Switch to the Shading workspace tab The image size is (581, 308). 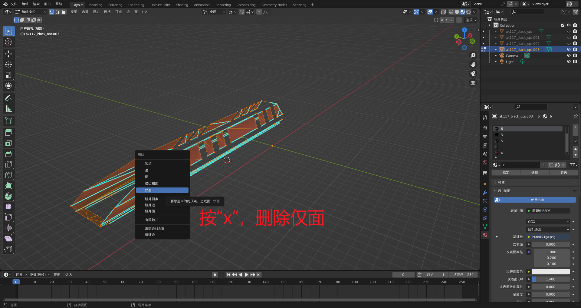182,5
